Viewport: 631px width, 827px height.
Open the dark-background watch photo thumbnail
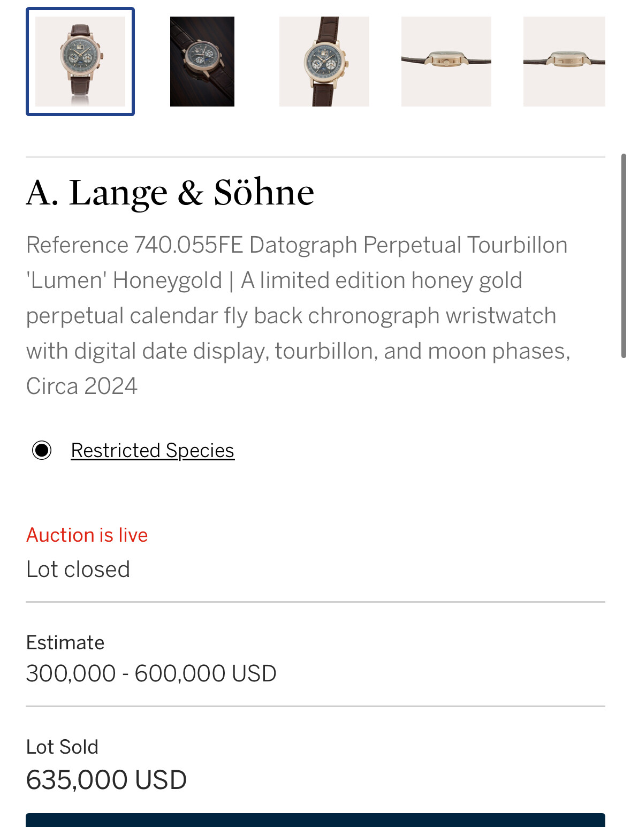(x=202, y=62)
